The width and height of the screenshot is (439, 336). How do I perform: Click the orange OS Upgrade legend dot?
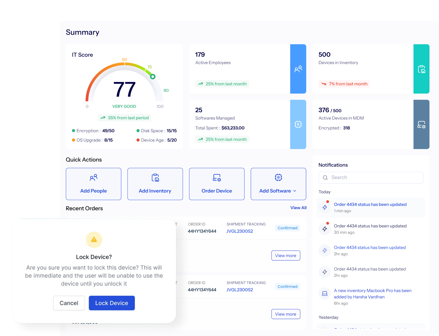pos(73,140)
